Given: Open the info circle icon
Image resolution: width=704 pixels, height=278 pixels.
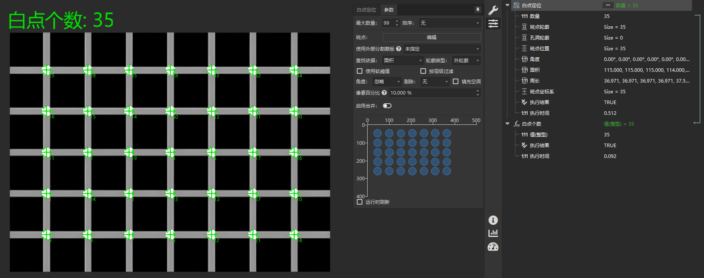Looking at the screenshot, I should click(x=493, y=220).
